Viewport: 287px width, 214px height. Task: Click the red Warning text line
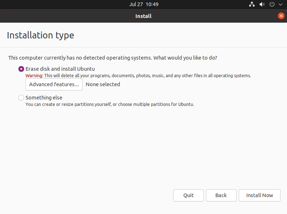(x=138, y=76)
